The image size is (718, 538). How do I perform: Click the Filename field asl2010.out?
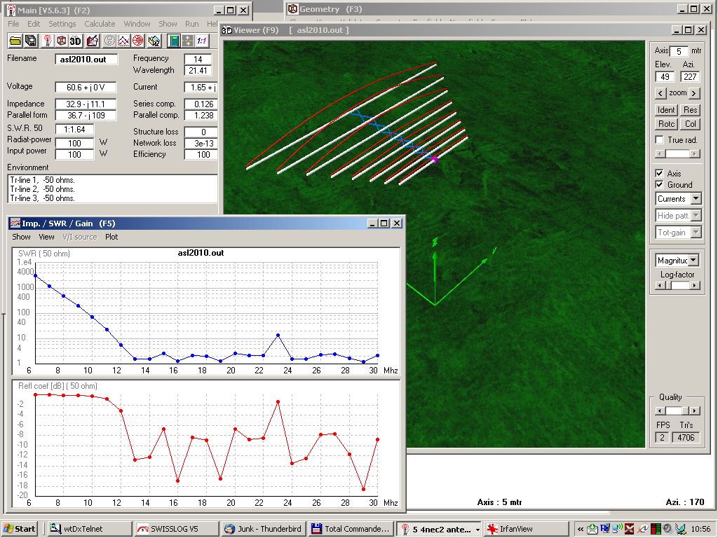86,60
